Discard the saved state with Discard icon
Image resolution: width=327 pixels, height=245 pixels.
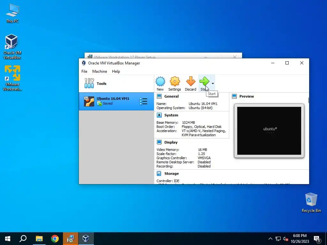click(190, 84)
